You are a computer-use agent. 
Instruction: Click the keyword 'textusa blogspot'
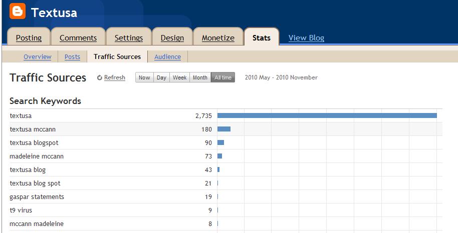pyautogui.click(x=34, y=143)
